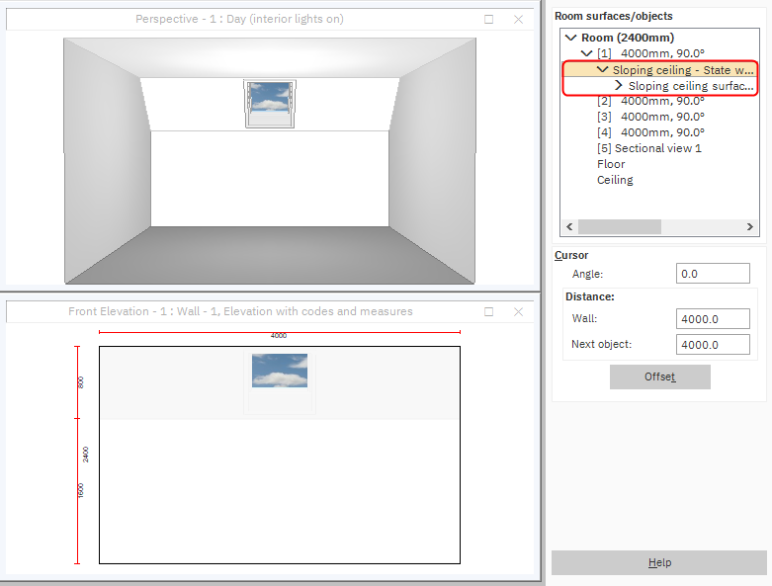
Task: Collapse the Room (2400mm) tree node
Action: tap(571, 38)
